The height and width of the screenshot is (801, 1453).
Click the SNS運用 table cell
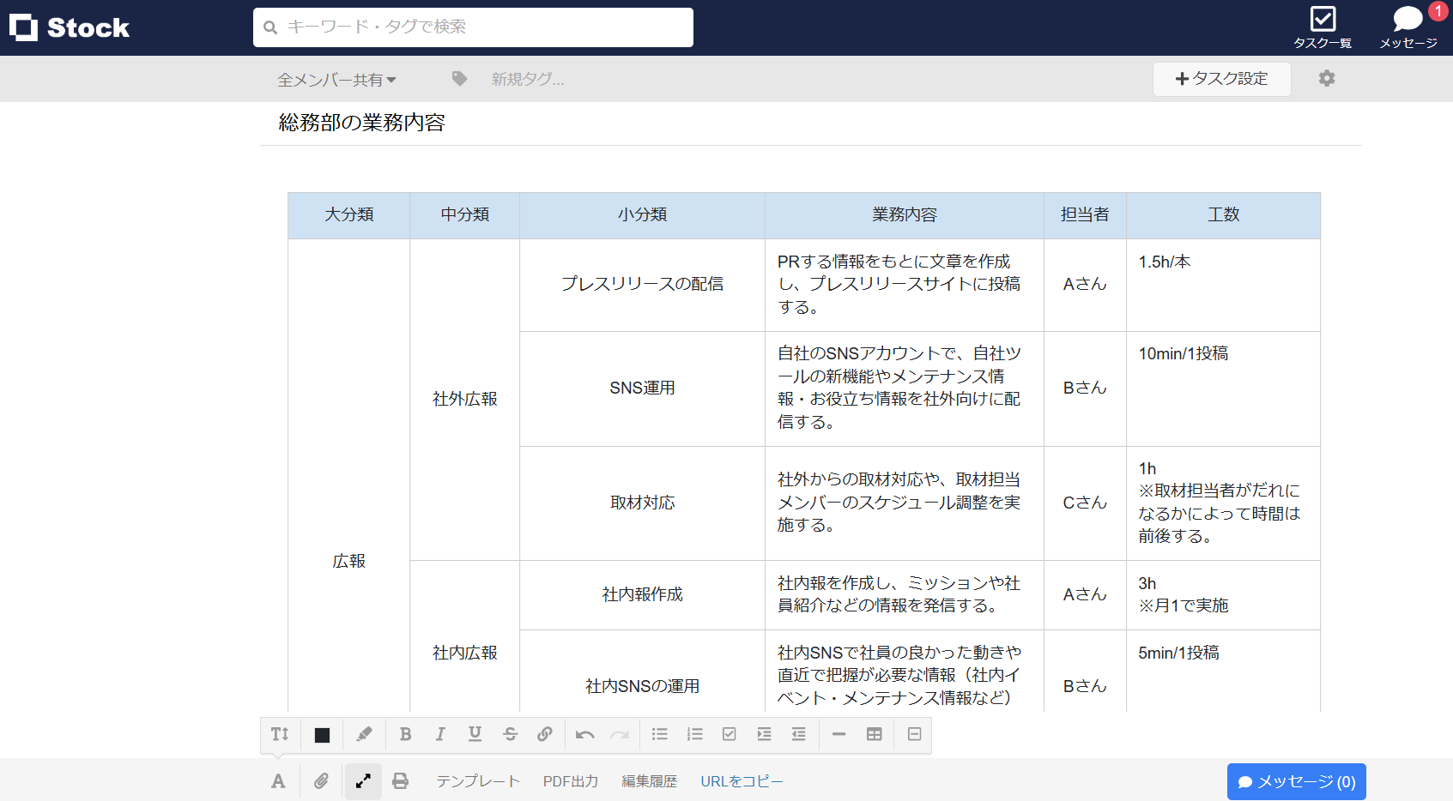[x=643, y=388]
